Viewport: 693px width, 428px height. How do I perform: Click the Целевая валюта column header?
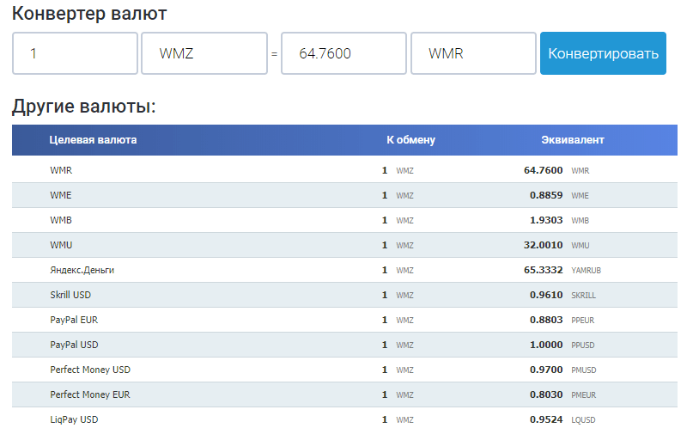pyautogui.click(x=93, y=140)
